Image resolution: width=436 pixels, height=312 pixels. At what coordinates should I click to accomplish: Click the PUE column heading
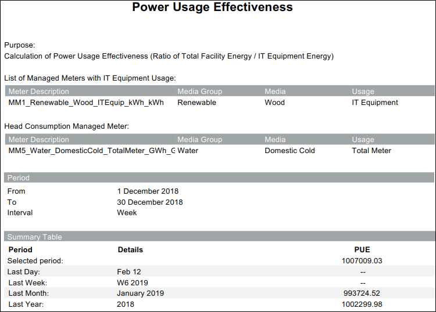(362, 250)
